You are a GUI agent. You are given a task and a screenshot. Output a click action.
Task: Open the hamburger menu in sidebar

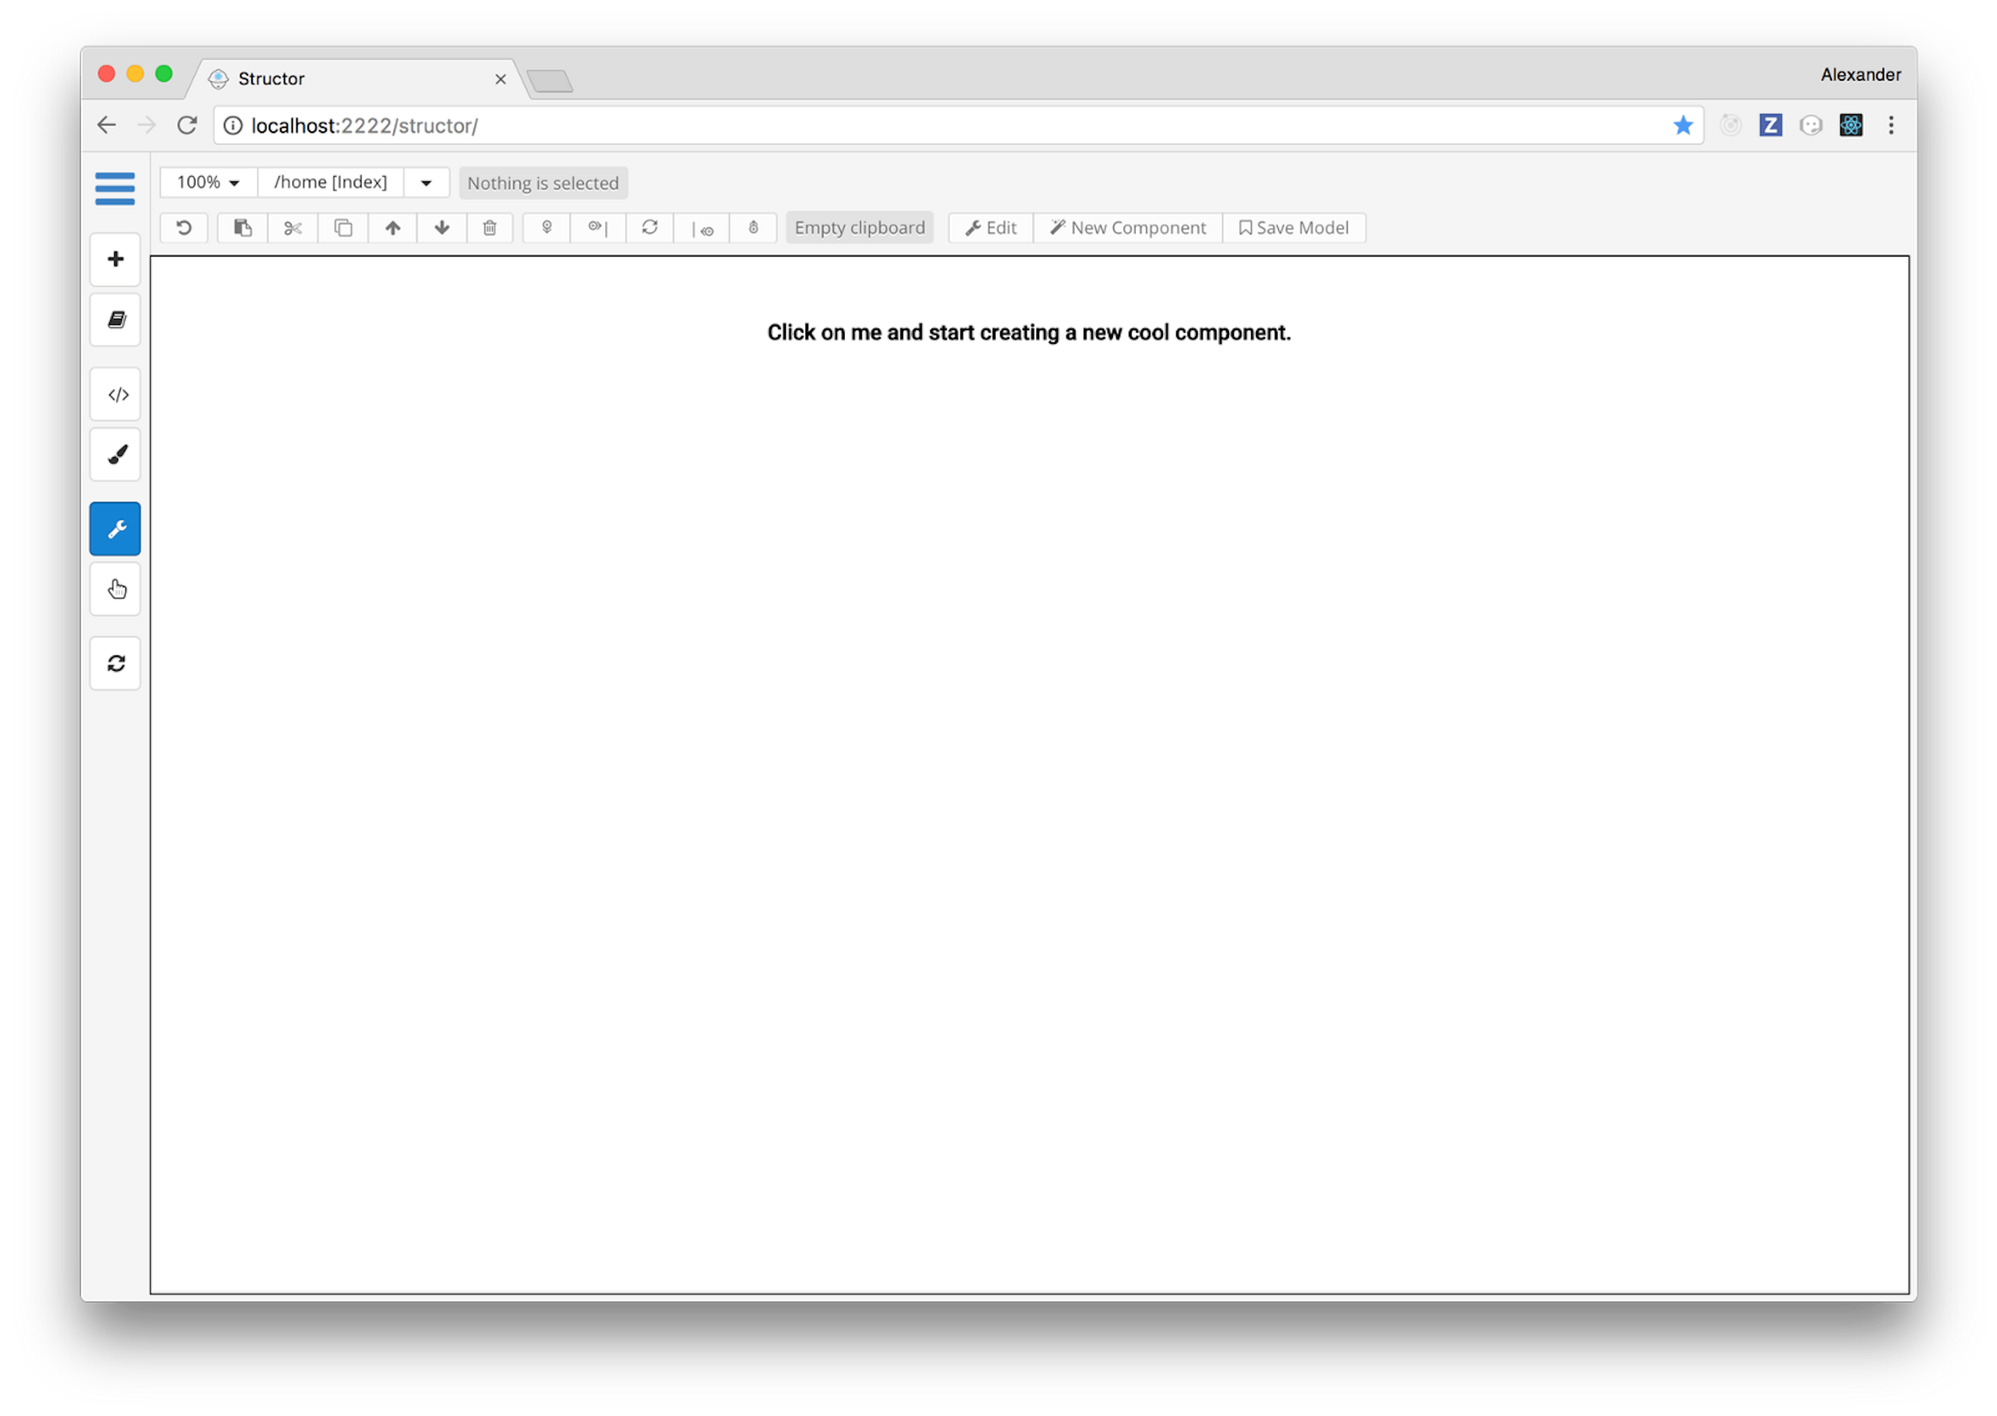click(114, 188)
